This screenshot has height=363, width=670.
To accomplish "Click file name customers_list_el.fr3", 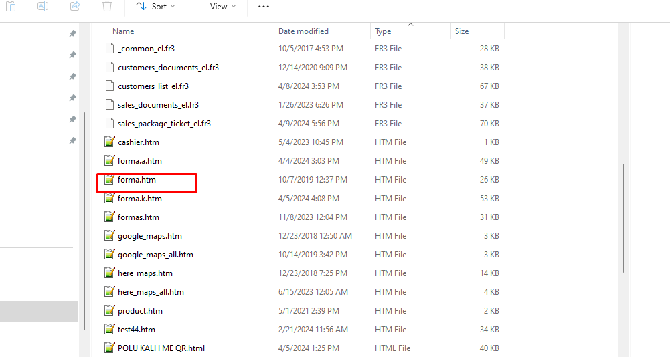I will (153, 86).
